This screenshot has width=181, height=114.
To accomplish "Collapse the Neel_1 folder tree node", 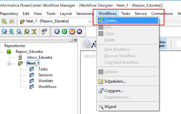I will (9, 64).
